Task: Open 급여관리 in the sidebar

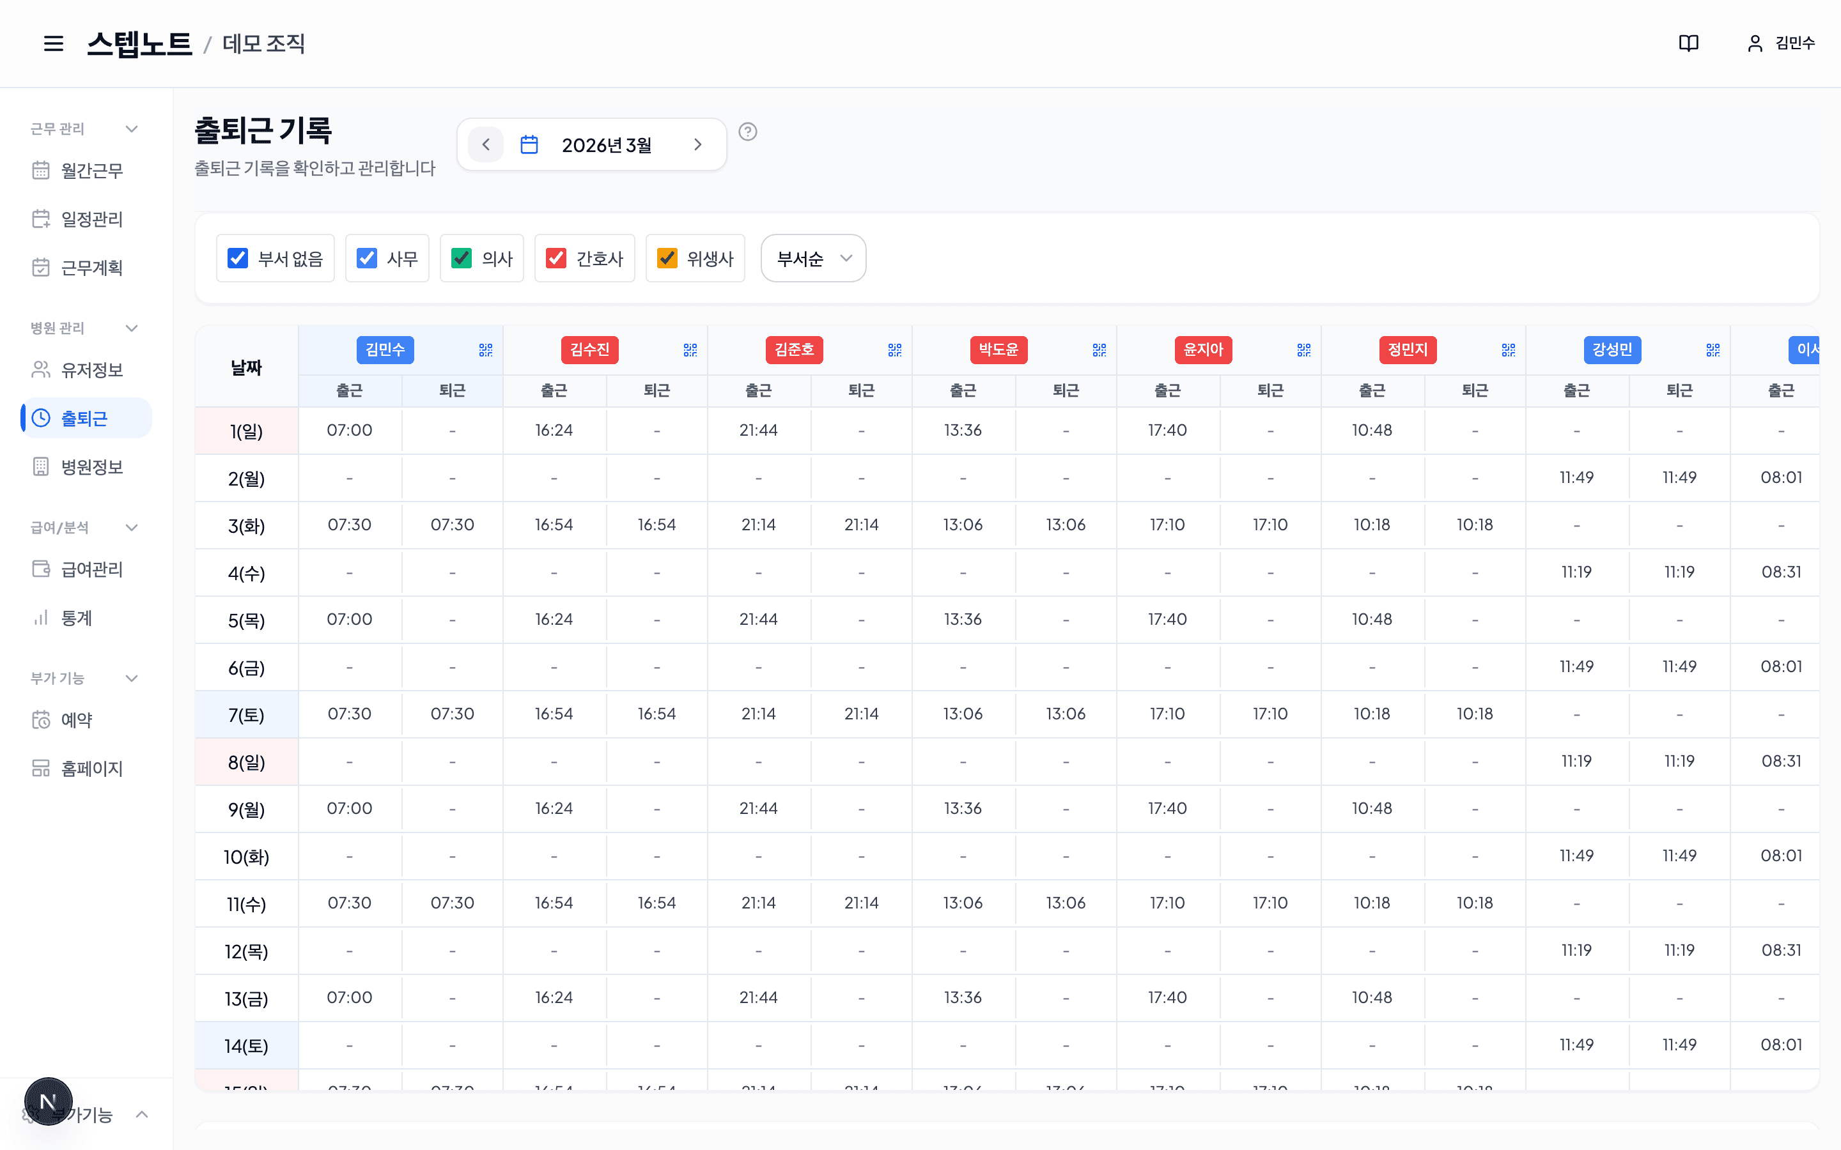Action: (91, 569)
